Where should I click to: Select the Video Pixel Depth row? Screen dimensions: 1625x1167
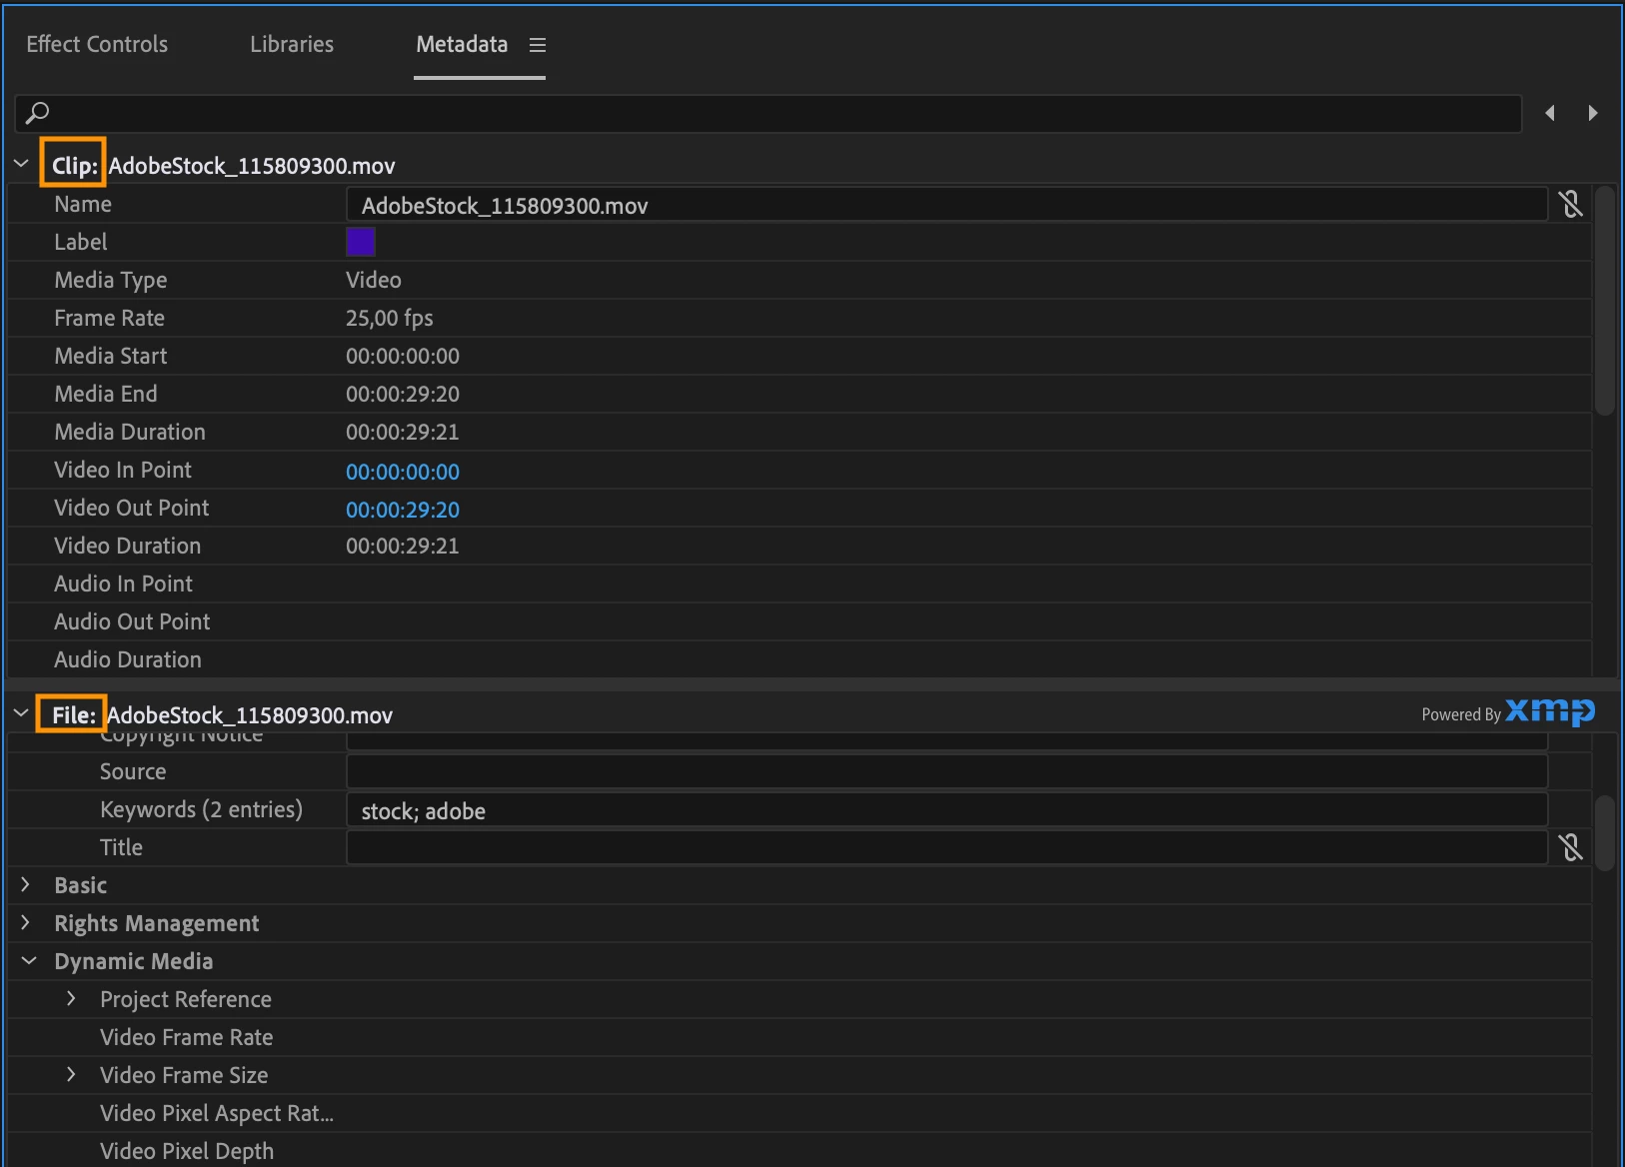[x=800, y=1151]
